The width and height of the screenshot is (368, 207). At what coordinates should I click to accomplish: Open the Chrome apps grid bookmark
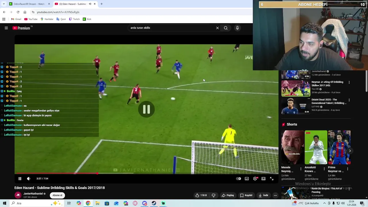tap(4, 19)
